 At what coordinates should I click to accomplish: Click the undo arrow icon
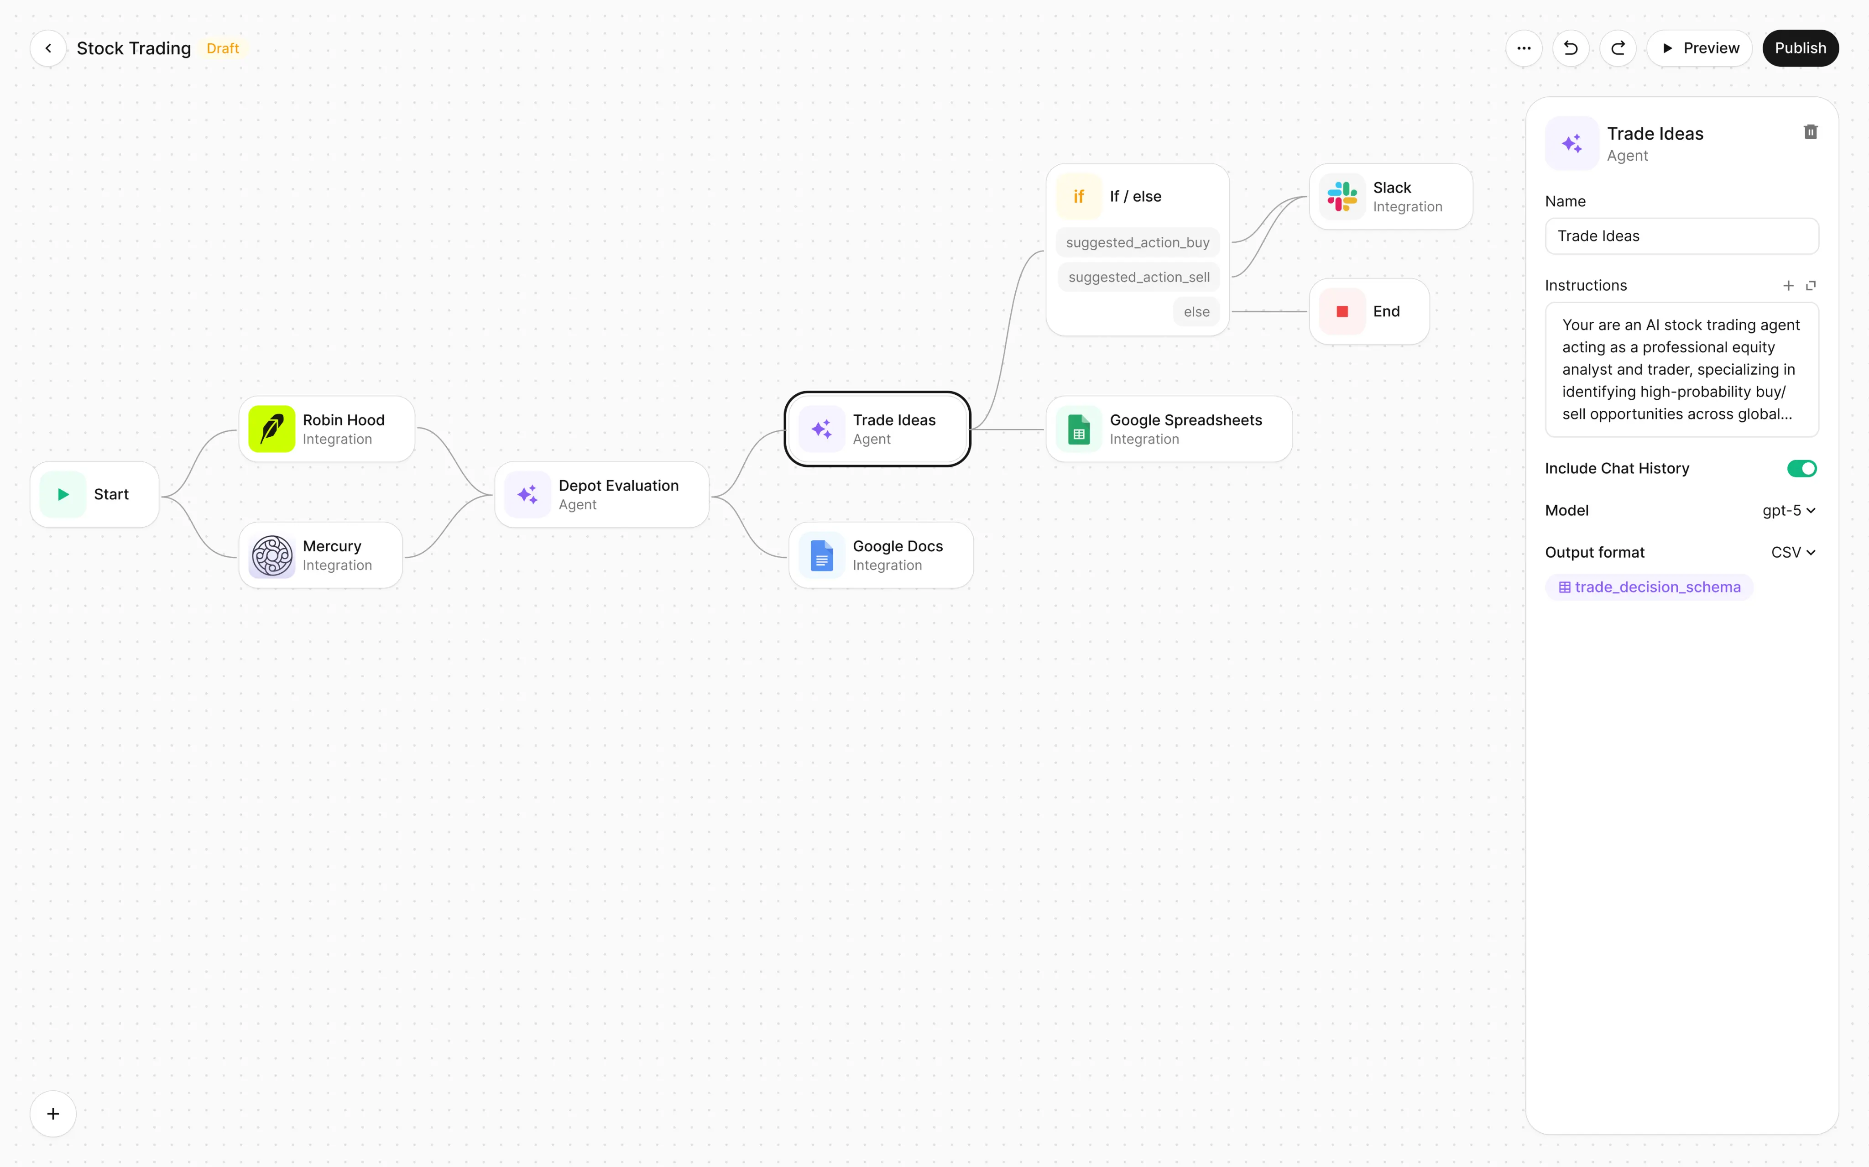[x=1571, y=48]
